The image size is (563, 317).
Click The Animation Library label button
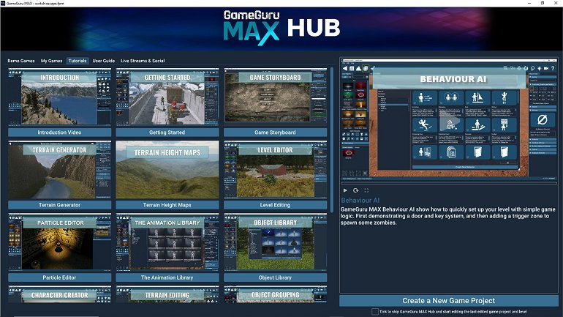coord(167,277)
